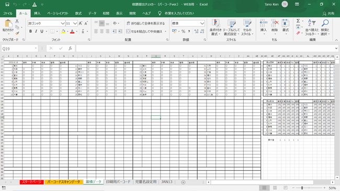Add a new sheet with plus button
The width and height of the screenshot is (340, 191).
pos(183,182)
